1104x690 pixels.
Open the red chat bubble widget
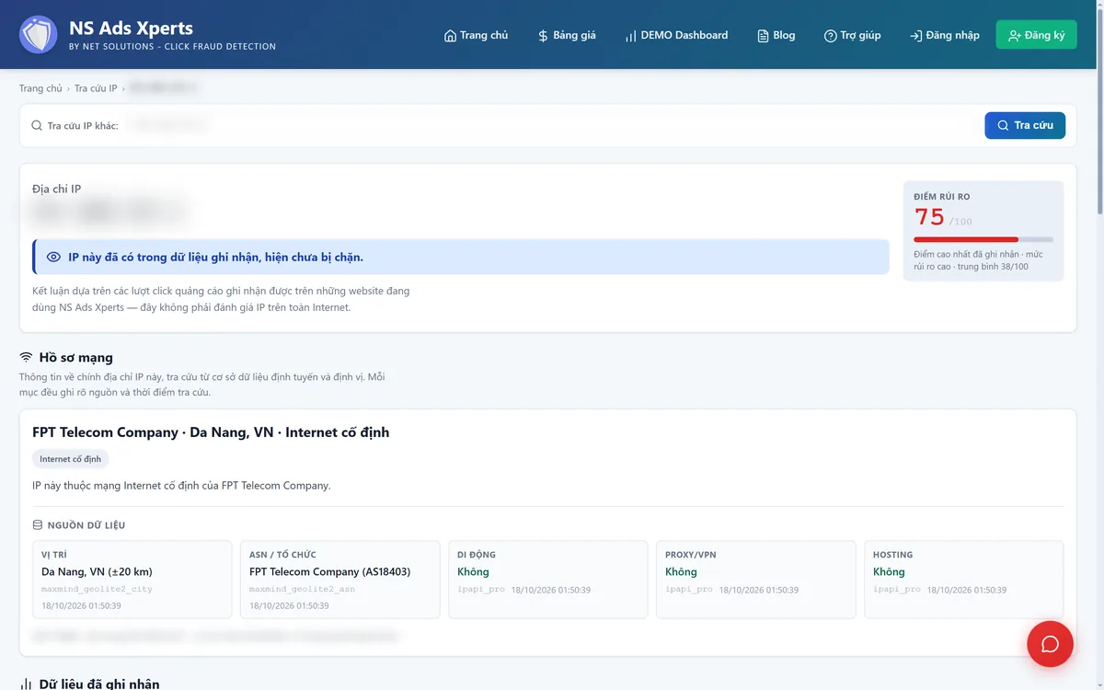[x=1050, y=644]
